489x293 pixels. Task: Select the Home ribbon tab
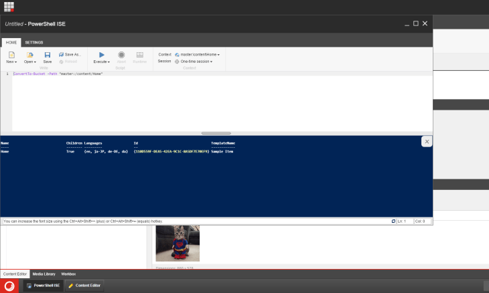(11, 42)
